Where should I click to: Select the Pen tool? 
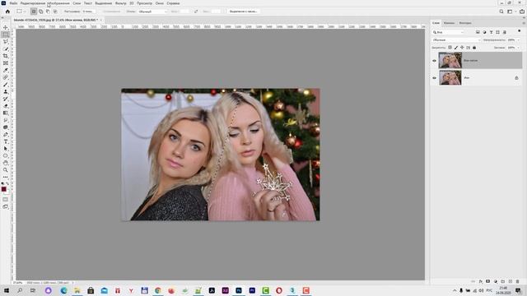tap(6, 135)
